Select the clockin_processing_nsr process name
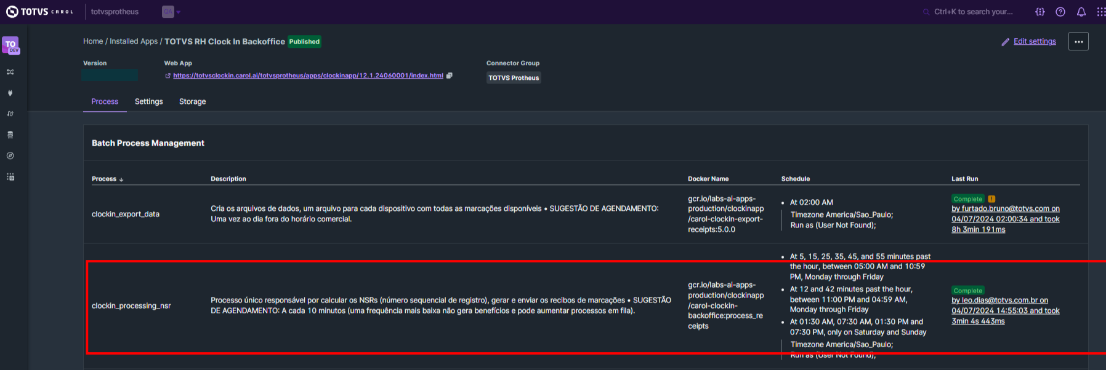 tap(131, 305)
